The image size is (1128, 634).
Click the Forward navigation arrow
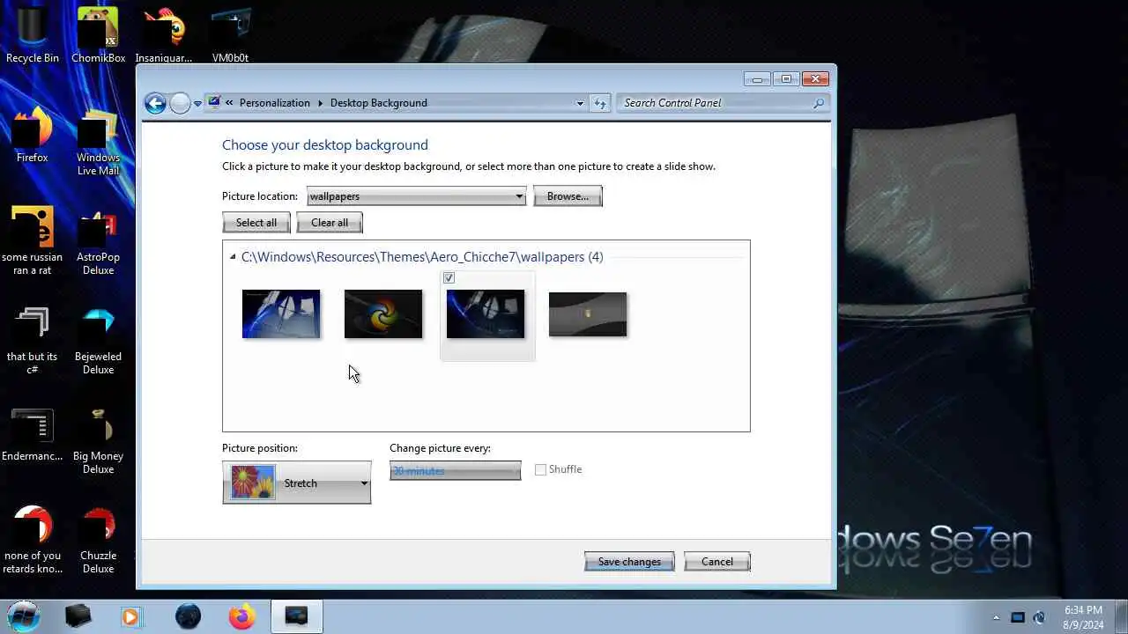click(180, 103)
